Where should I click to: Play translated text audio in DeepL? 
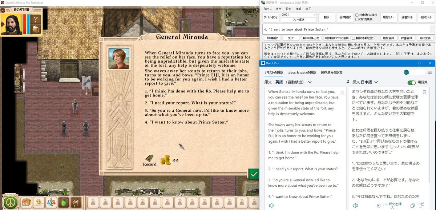355,206
